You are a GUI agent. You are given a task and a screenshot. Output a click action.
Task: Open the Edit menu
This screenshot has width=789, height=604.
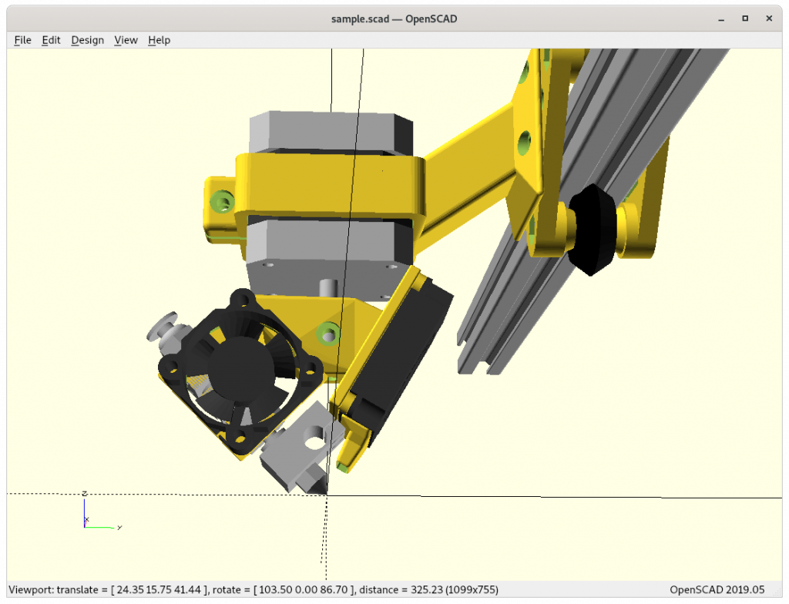(x=51, y=40)
